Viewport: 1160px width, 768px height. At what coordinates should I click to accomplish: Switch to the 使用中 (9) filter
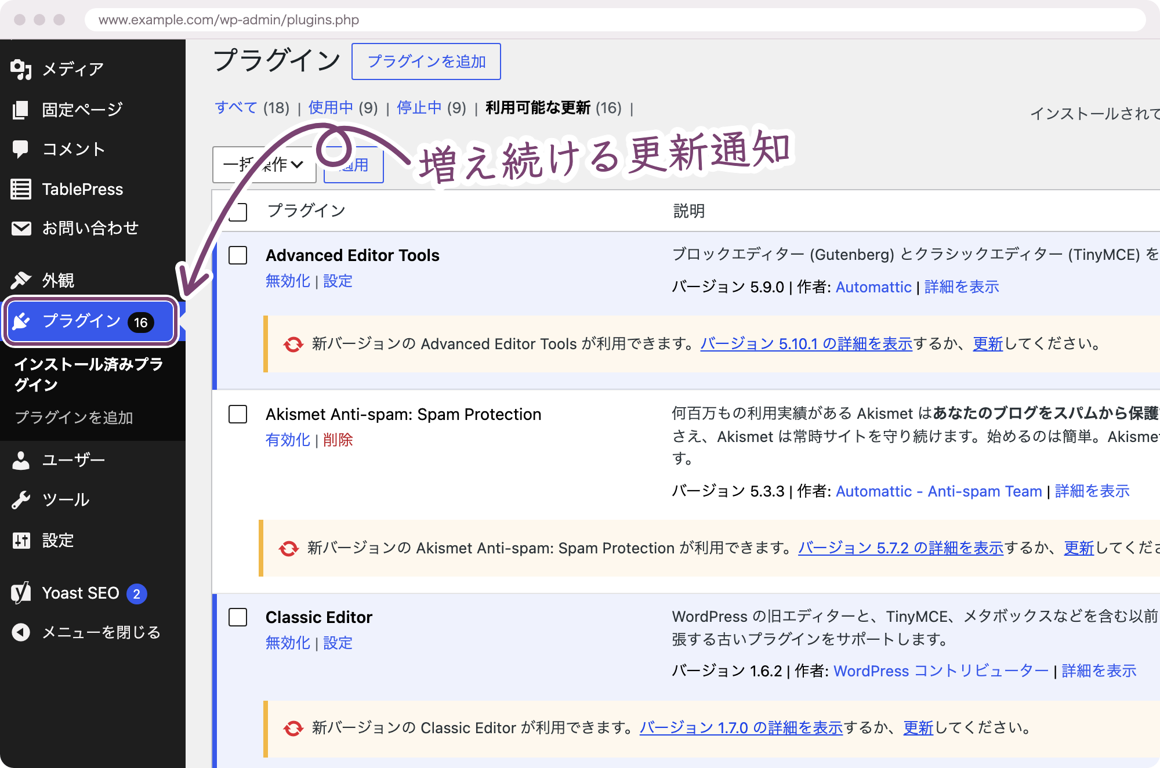pos(343,108)
